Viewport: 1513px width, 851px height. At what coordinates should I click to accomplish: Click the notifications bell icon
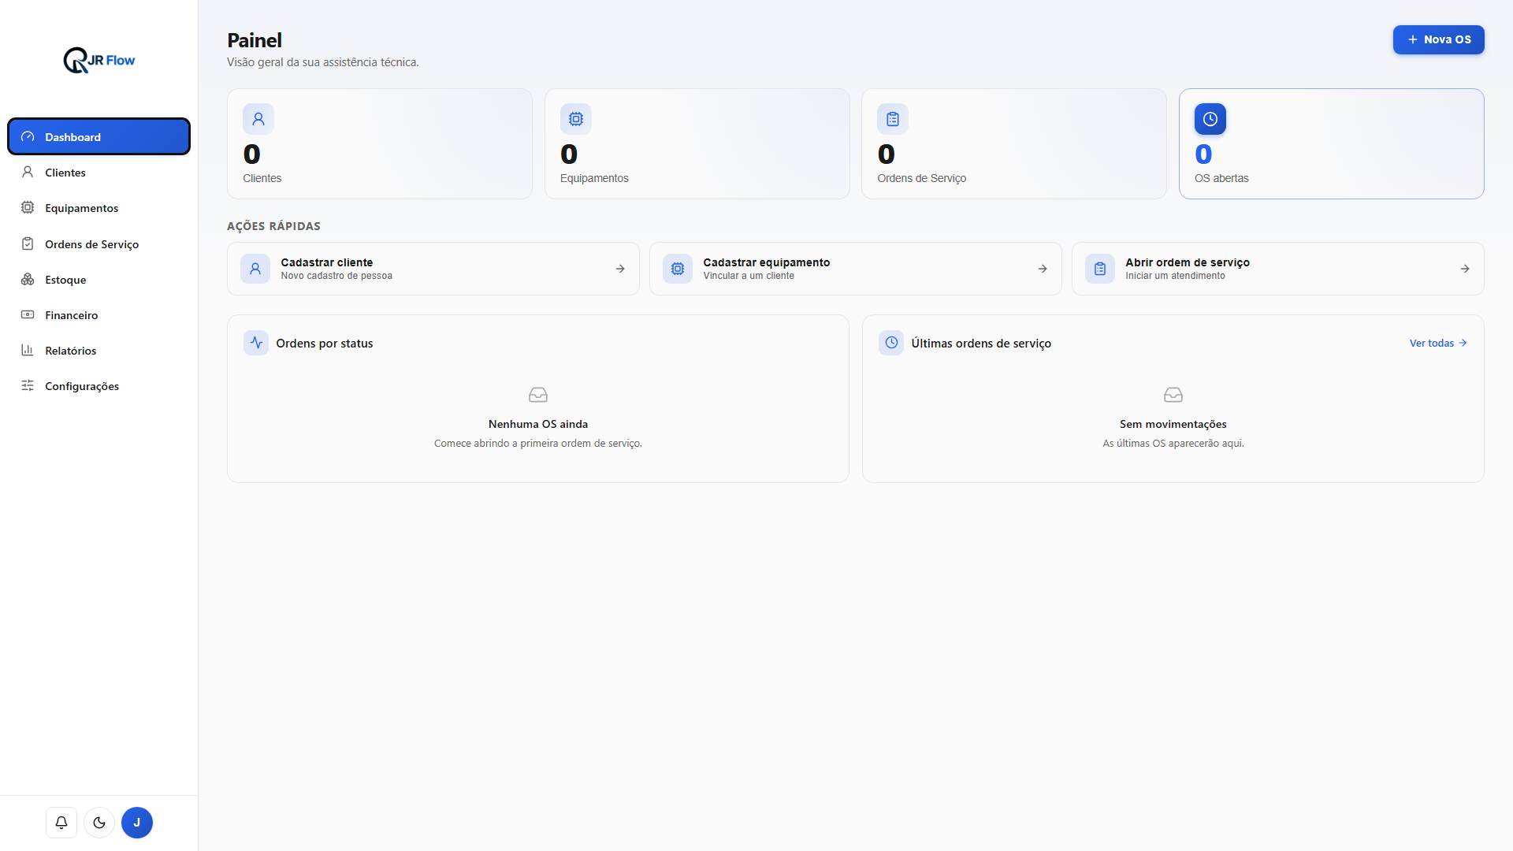[x=61, y=823]
